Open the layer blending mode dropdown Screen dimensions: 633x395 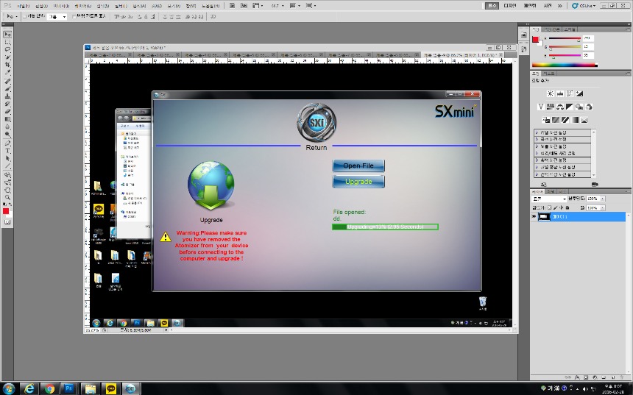click(550, 199)
